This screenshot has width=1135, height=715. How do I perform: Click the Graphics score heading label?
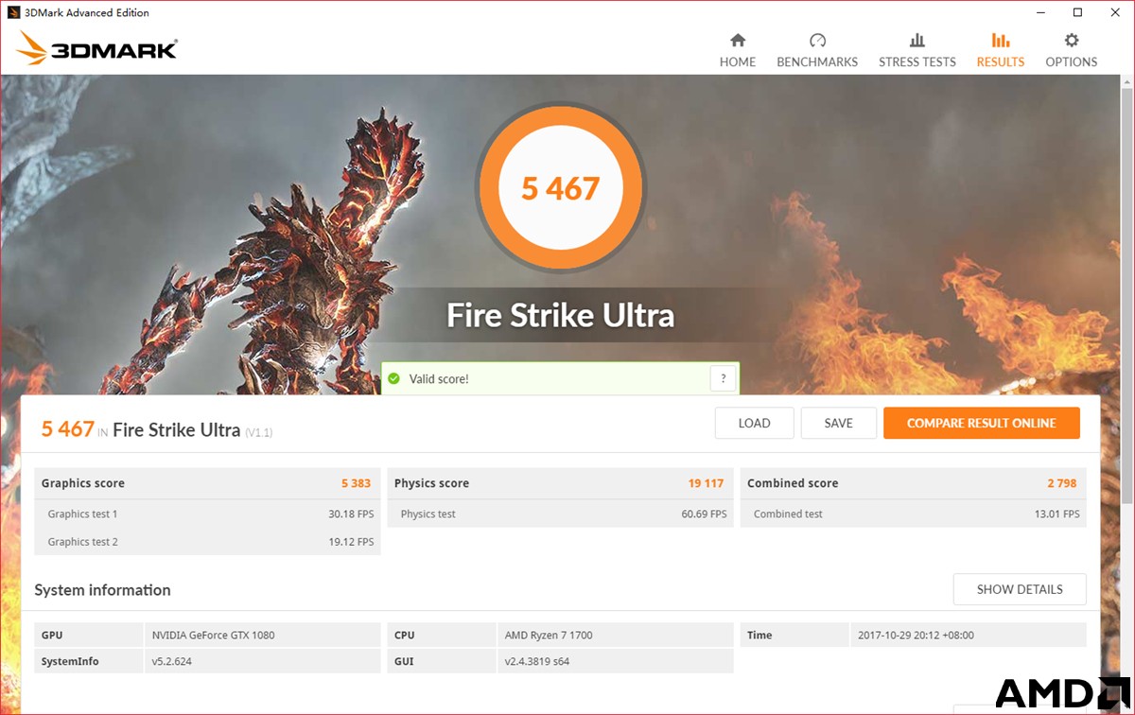click(x=83, y=483)
